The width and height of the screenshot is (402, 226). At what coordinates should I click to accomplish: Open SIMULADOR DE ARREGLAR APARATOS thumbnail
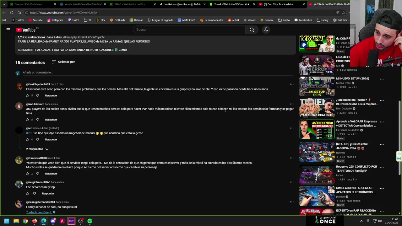coord(317,196)
